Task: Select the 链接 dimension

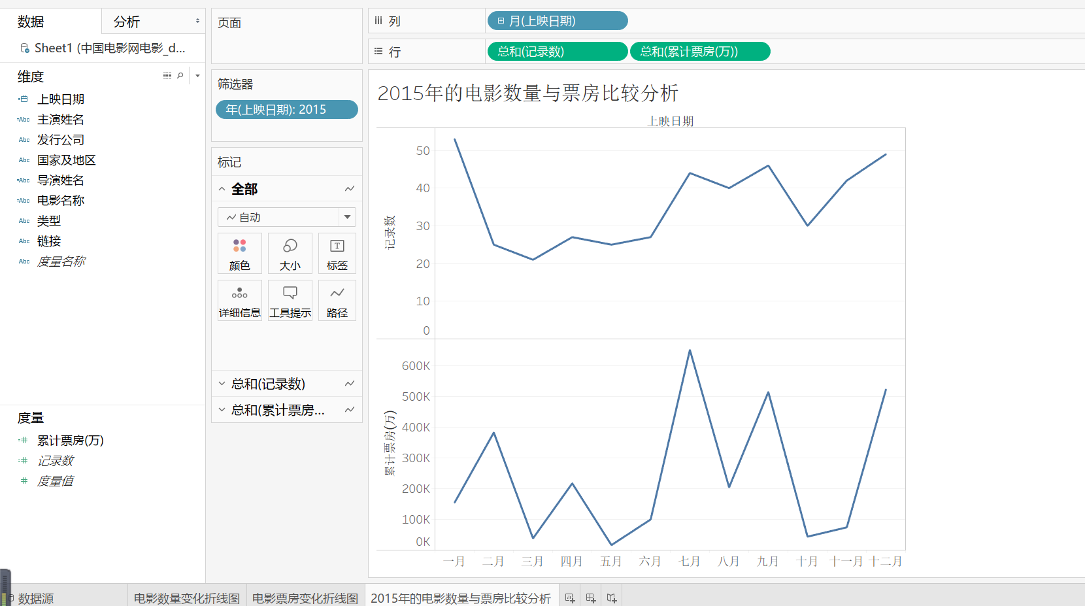Action: pos(49,241)
